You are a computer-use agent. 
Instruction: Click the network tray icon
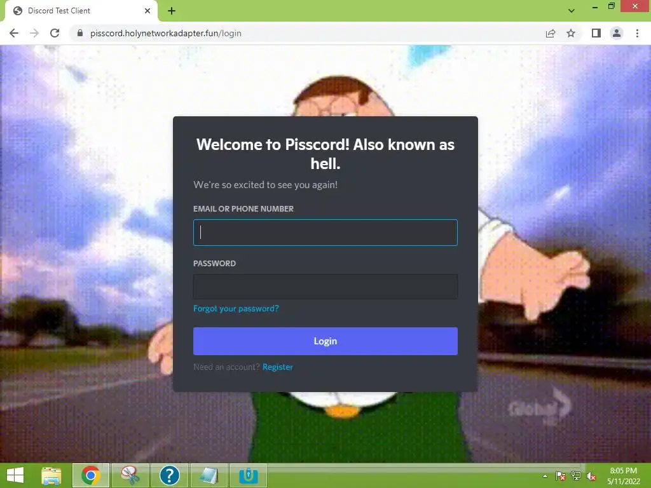[576, 476]
